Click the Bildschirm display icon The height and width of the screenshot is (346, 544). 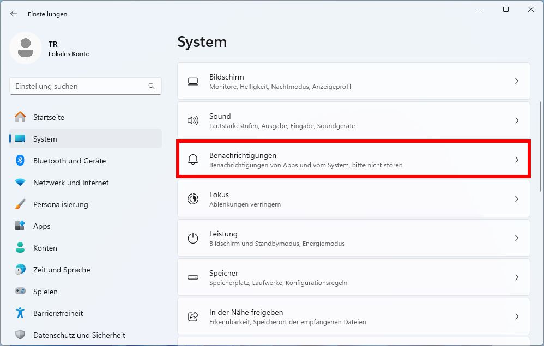tap(193, 81)
